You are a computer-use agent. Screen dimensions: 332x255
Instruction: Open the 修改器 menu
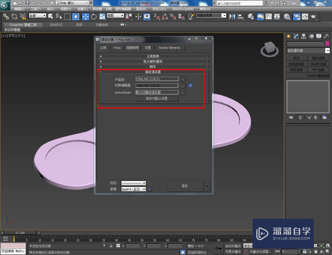[x=97, y=9]
